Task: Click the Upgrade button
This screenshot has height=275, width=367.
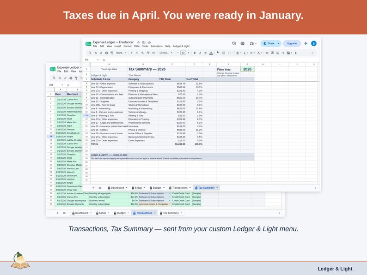Action: tap(292, 43)
